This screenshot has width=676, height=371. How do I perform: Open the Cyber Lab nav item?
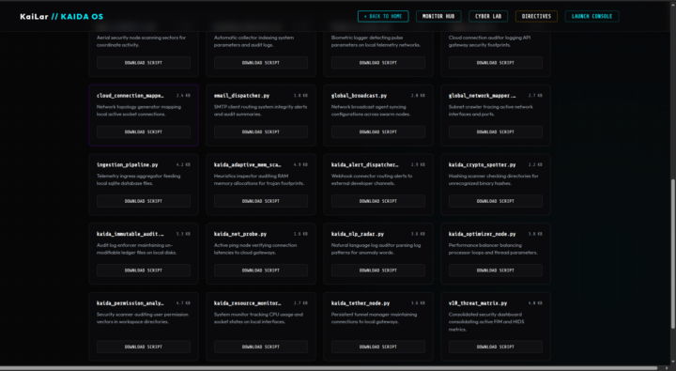click(488, 16)
